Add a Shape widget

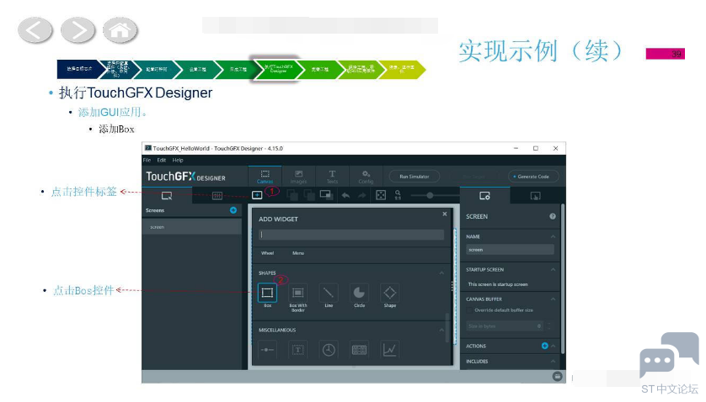(x=390, y=294)
